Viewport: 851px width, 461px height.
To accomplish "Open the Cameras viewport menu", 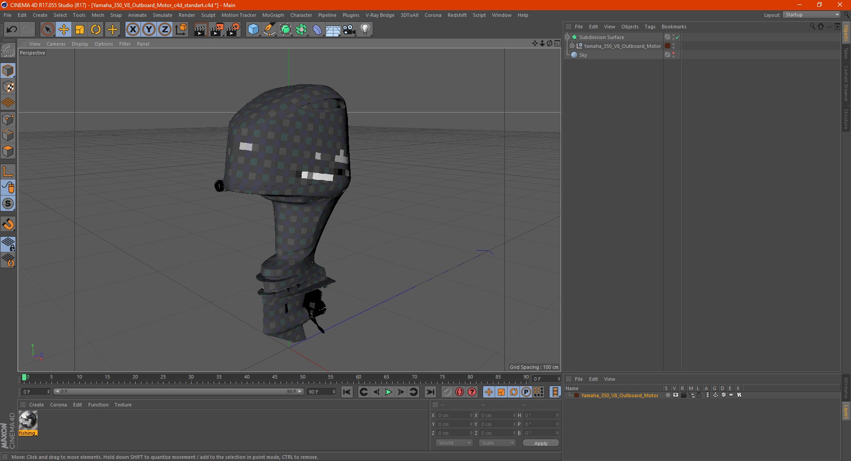I will (56, 44).
